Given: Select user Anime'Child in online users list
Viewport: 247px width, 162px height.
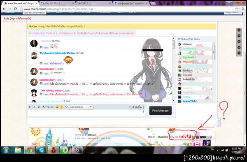Looking at the screenshot, I should pyautogui.click(x=189, y=101).
